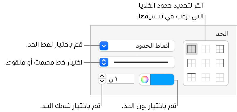Decrease border thickness with down arrow
This screenshot has width=237, height=112.
click(102, 81)
